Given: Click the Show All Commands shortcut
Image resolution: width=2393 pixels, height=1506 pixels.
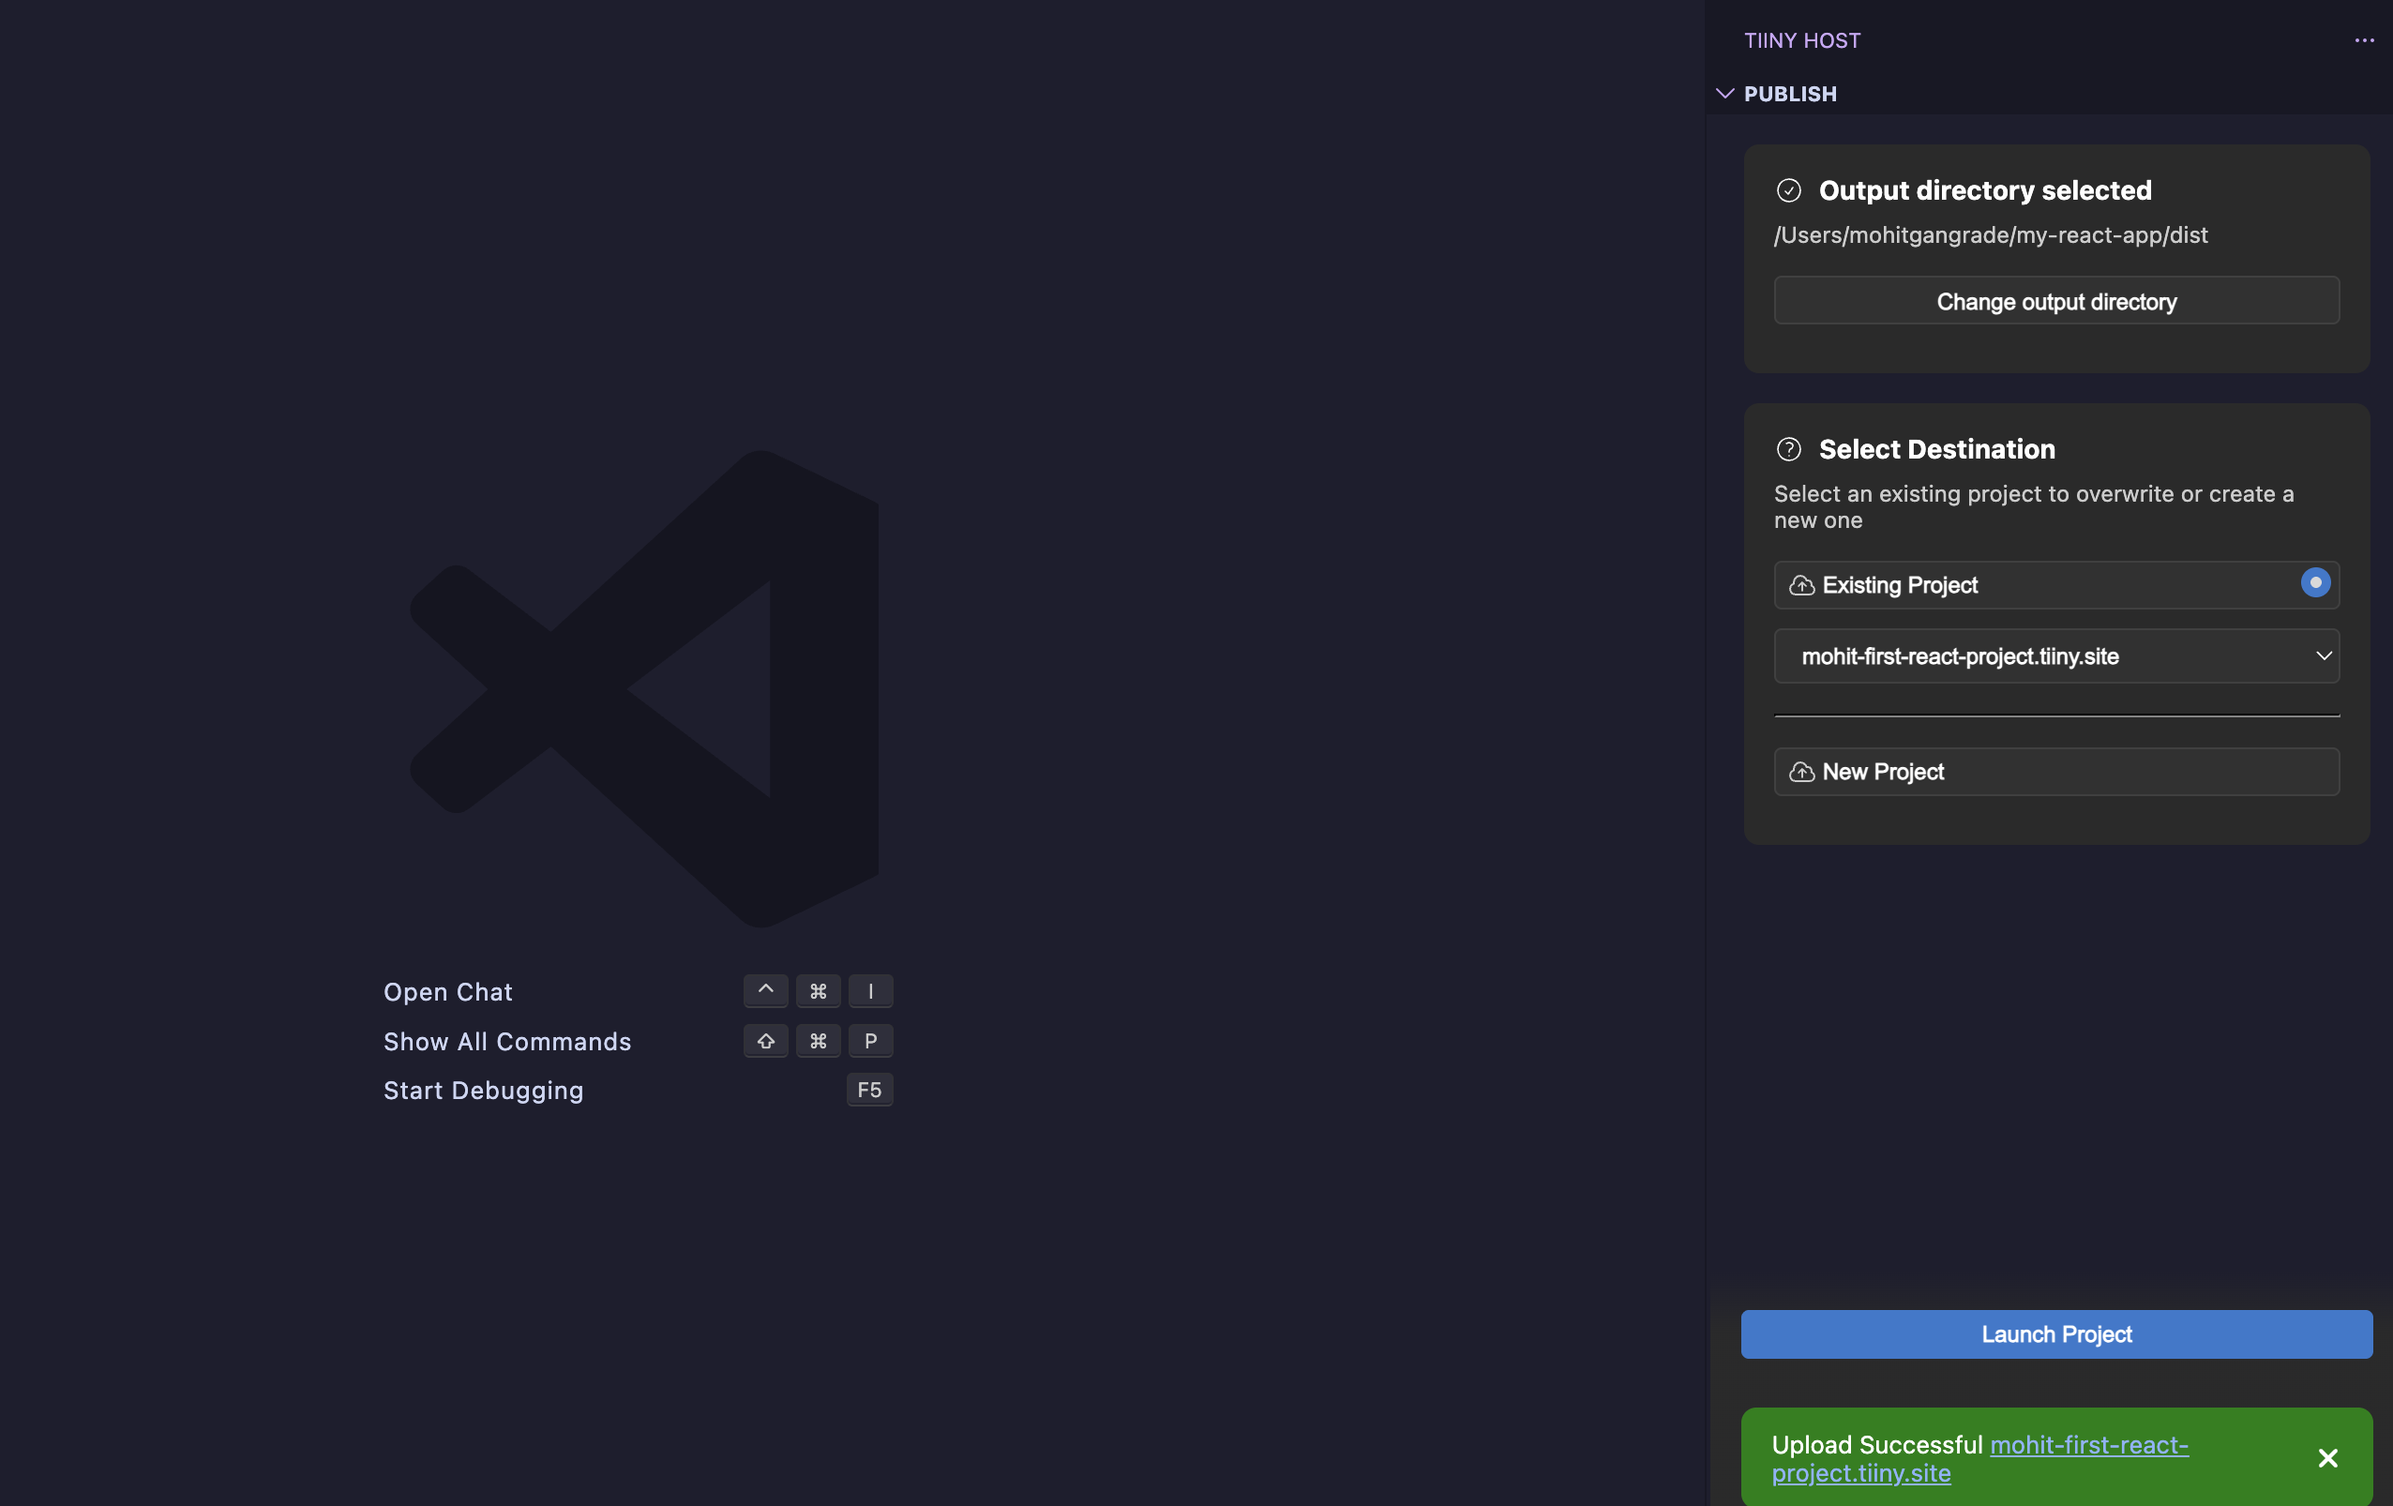Looking at the screenshot, I should point(506,1042).
